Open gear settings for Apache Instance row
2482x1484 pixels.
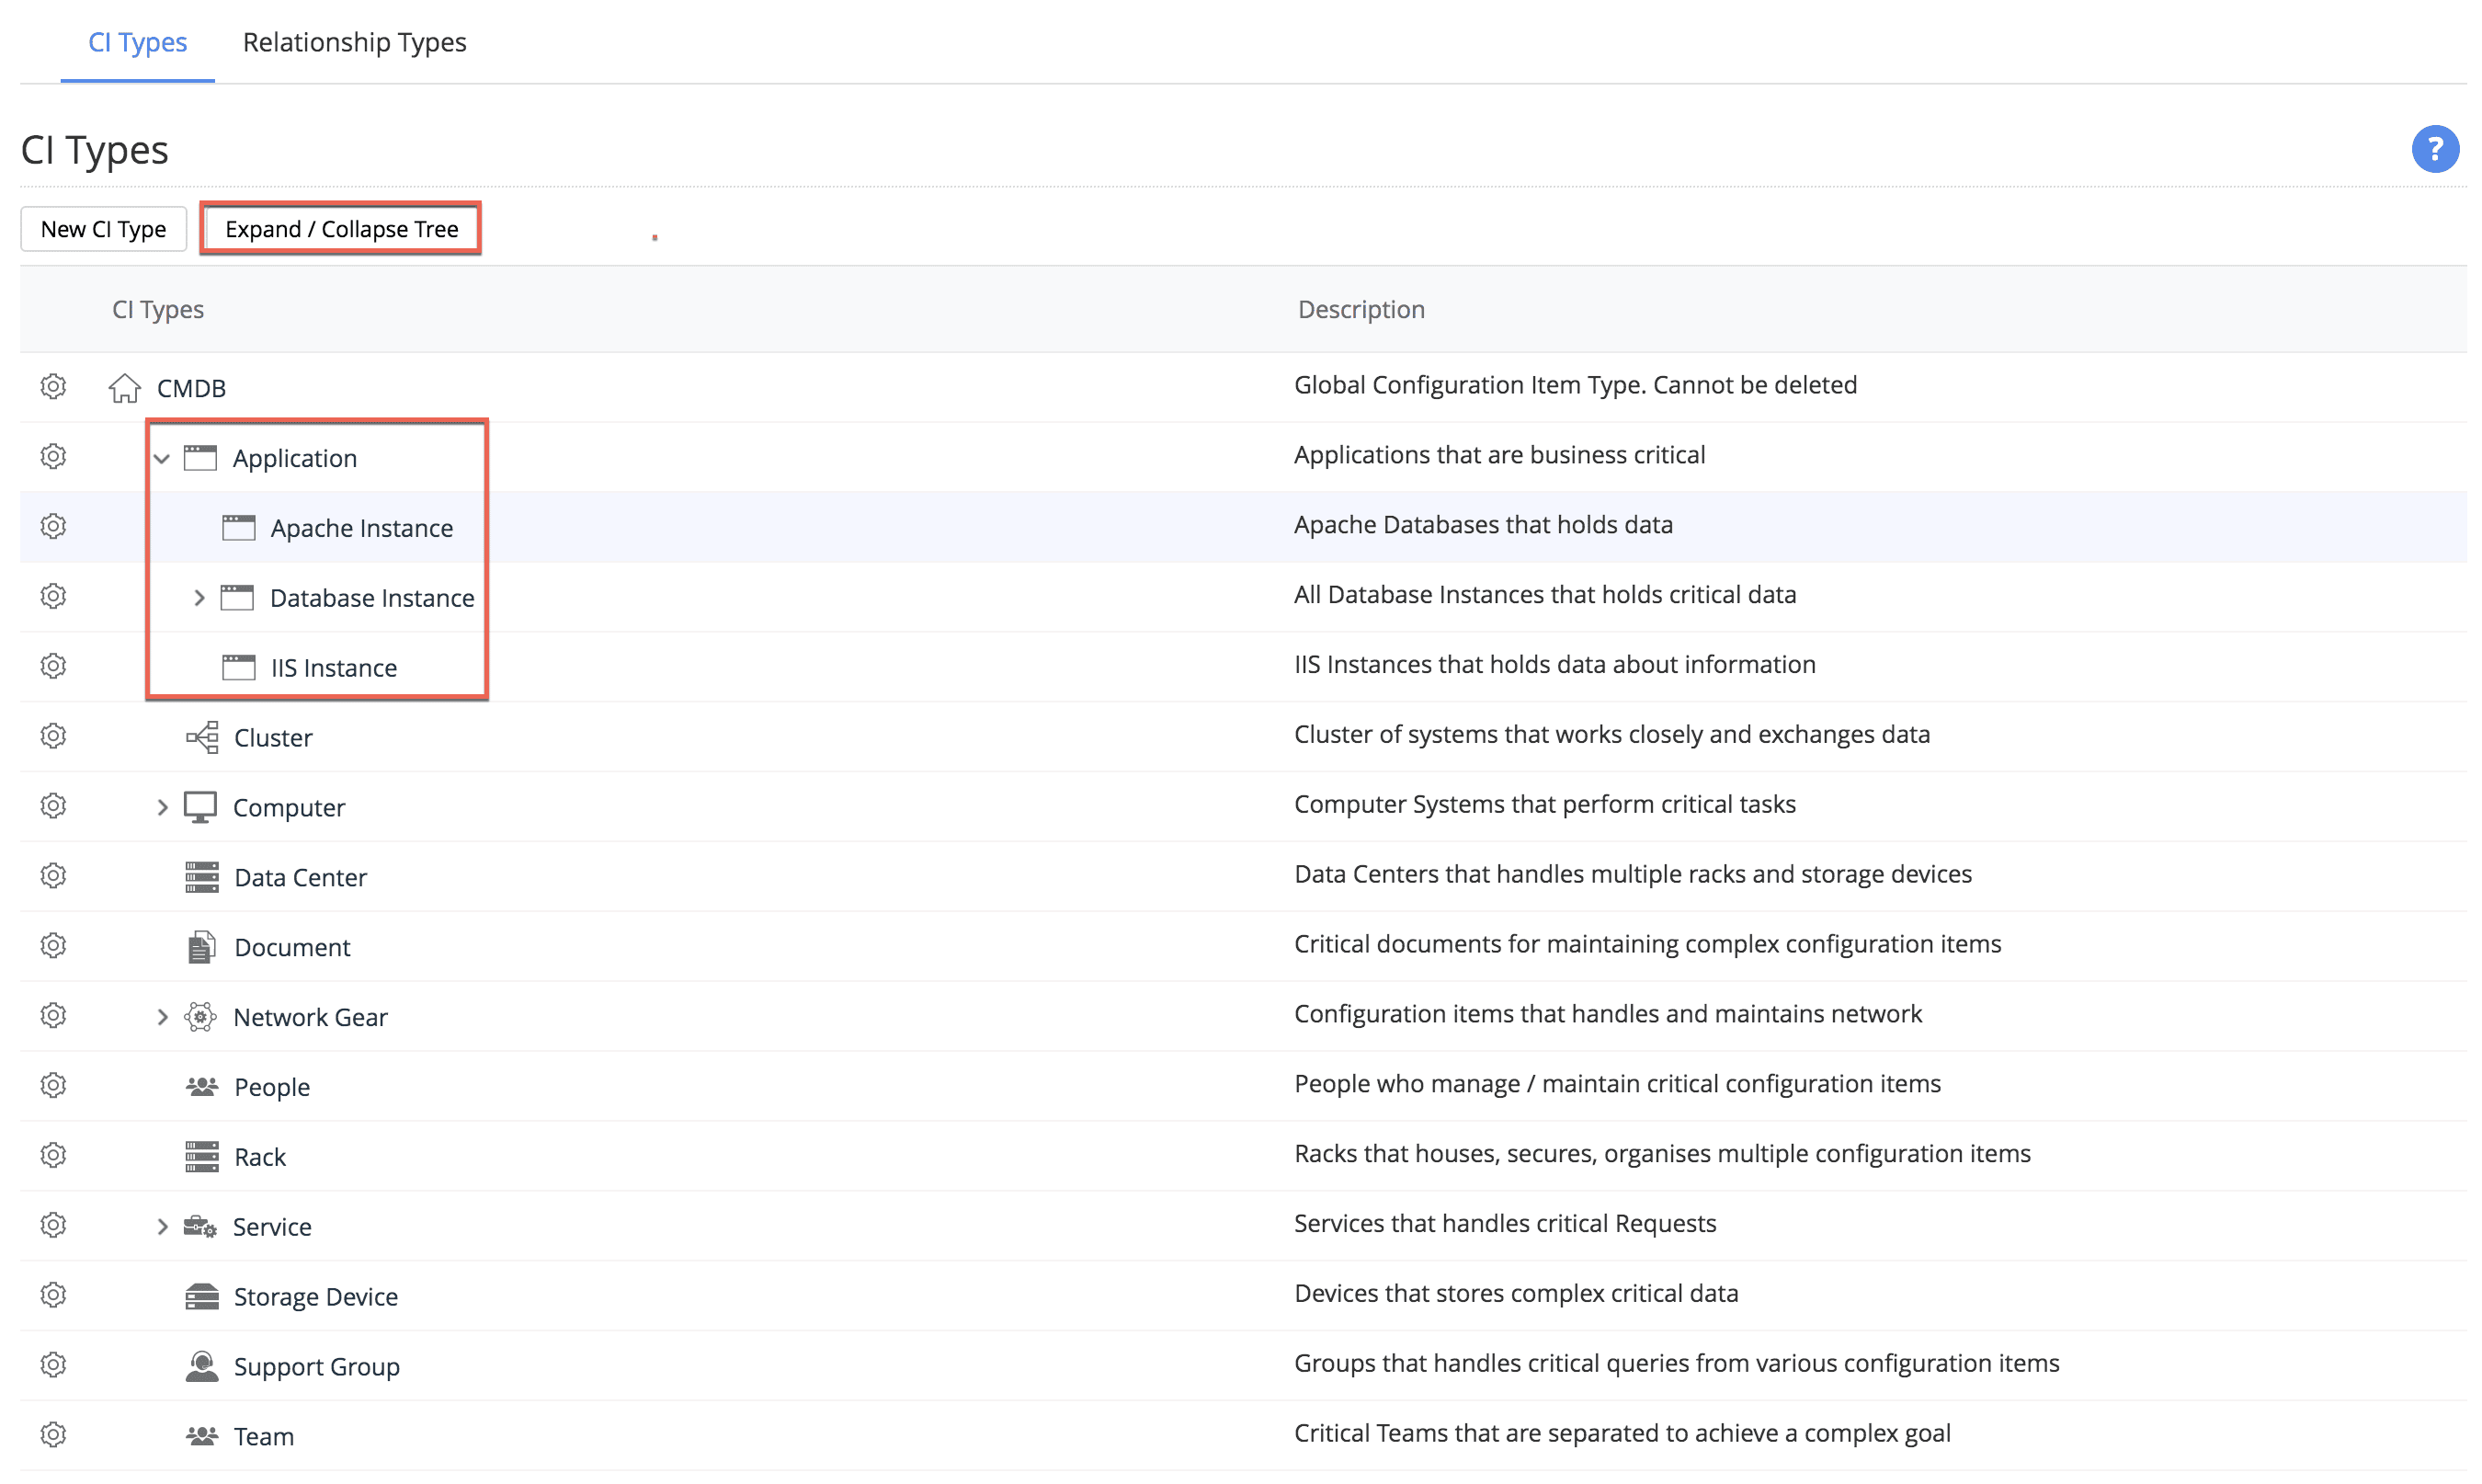pos(53,526)
